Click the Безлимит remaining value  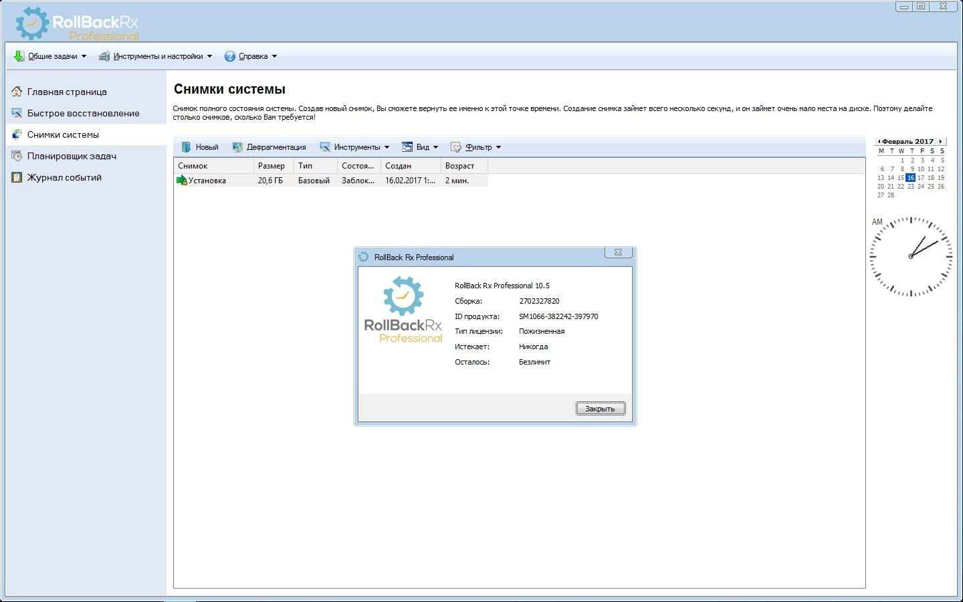click(534, 362)
